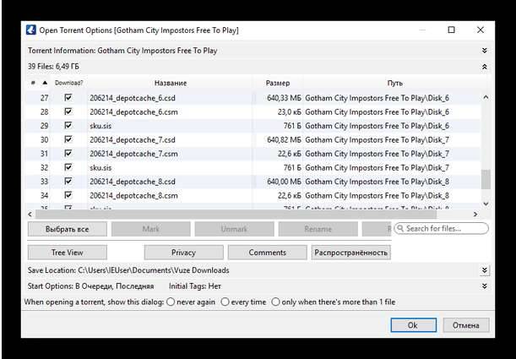Select the "every time" radio option
The height and width of the screenshot is (359, 516).
(x=227, y=302)
